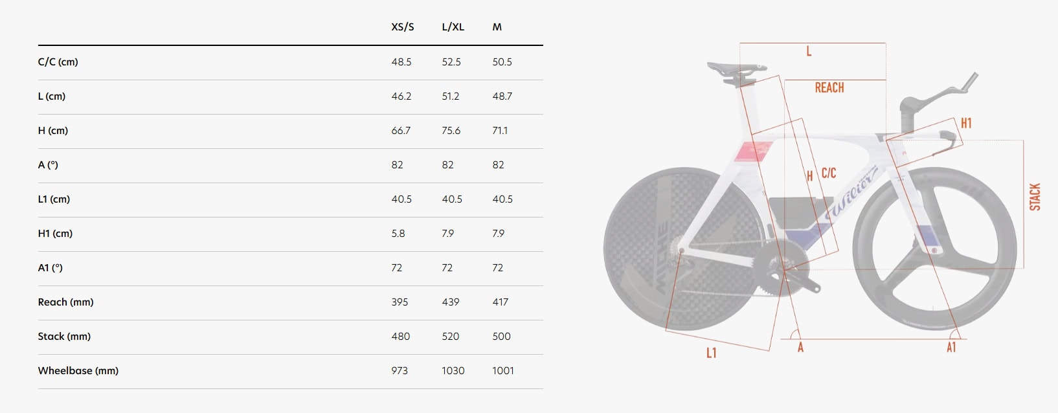Click the STACK label on bike diagram
1058x413 pixels.
(1035, 197)
